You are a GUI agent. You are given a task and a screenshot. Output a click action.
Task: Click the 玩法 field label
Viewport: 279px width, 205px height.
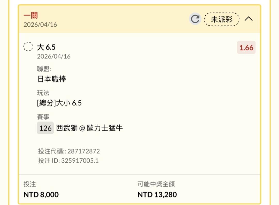click(x=43, y=93)
